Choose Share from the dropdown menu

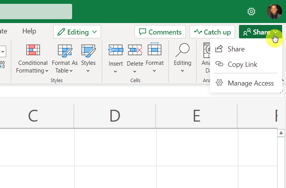point(246,49)
